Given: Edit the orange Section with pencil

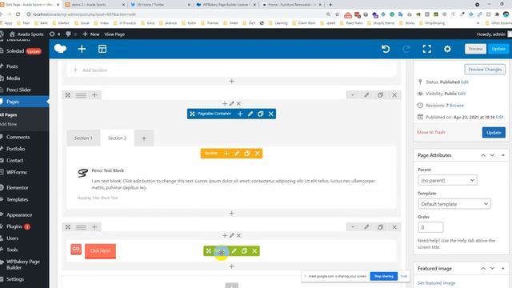Looking at the screenshot, I should point(237,154).
